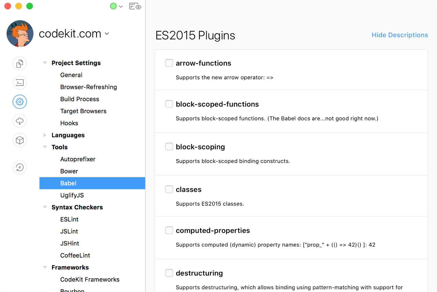
Task: Click the Tools heading
Action: 60,147
